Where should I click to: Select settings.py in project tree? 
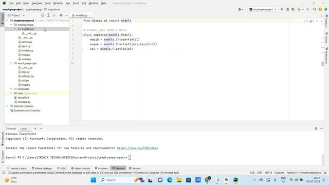27,76
